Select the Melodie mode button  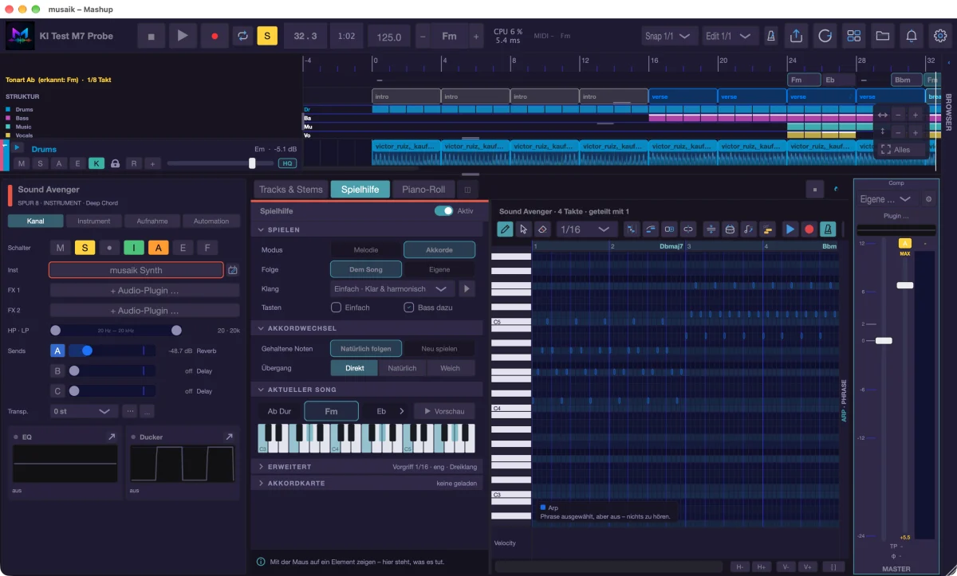(366, 250)
